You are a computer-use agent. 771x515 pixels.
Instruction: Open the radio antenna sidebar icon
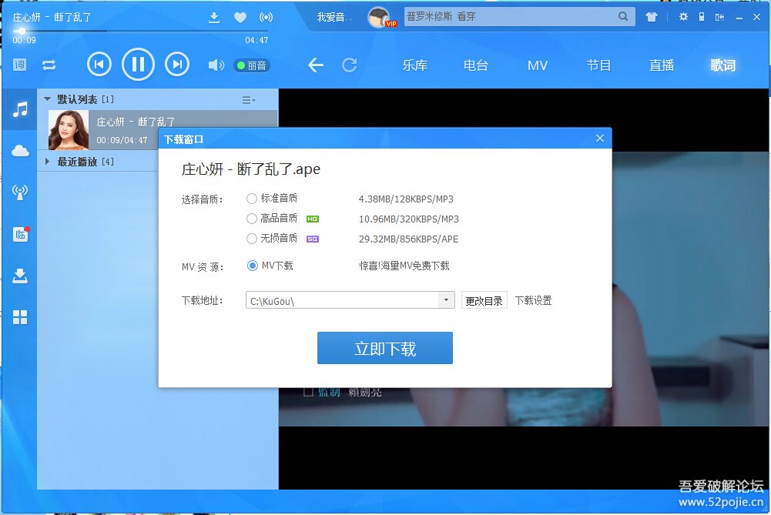tap(20, 192)
